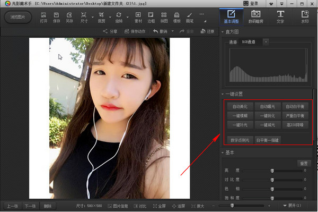Open the 拼图 collage tool

[x=164, y=18]
